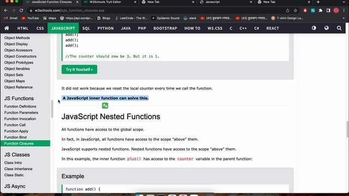349x196 pixels.
Task: Open the globe translate icon
Action: click(327, 28)
